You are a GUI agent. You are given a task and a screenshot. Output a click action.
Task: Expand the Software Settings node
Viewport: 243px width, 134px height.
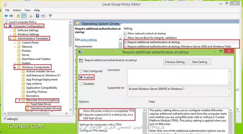tap(11, 30)
